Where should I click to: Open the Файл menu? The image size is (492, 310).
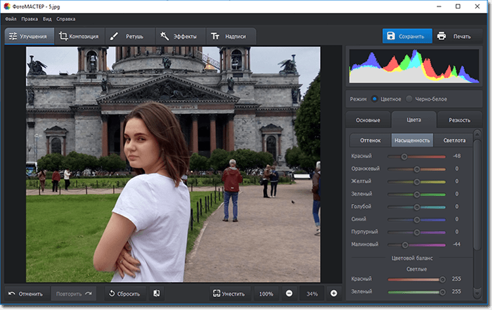pos(10,19)
